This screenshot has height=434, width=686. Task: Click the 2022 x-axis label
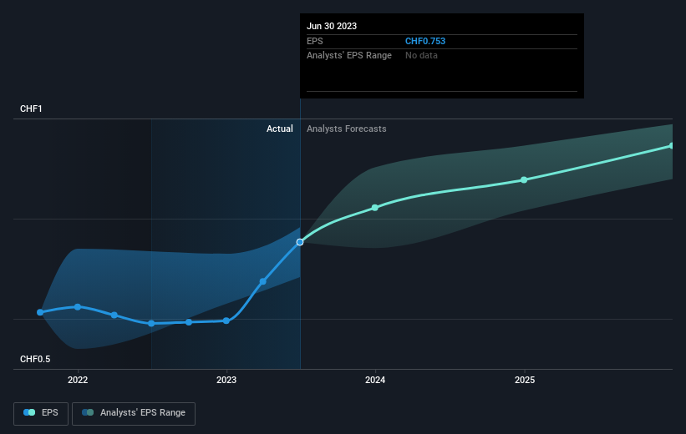pos(78,380)
